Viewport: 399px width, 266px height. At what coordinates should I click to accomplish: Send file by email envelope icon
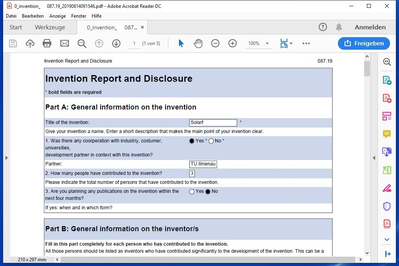64,43
